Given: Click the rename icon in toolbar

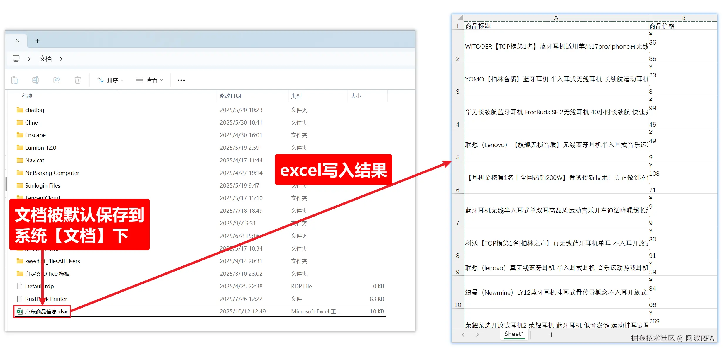Looking at the screenshot, I should pyautogui.click(x=36, y=80).
